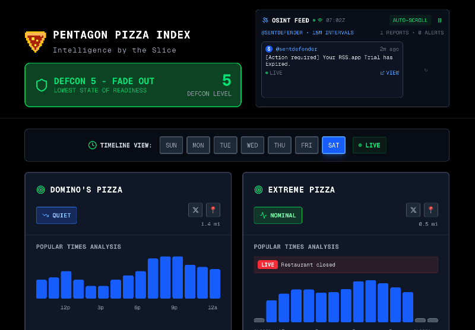
Task: Click '@SENTDEFENDER · 15M INTERVALS' text
Action: coord(308,33)
